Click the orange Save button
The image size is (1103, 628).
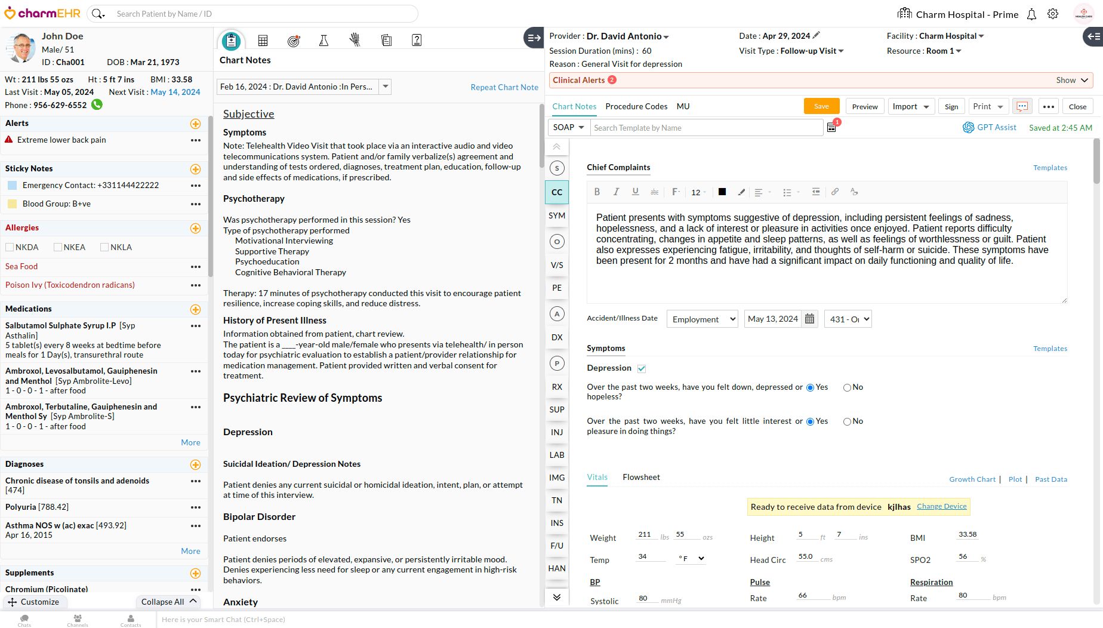[x=821, y=106]
